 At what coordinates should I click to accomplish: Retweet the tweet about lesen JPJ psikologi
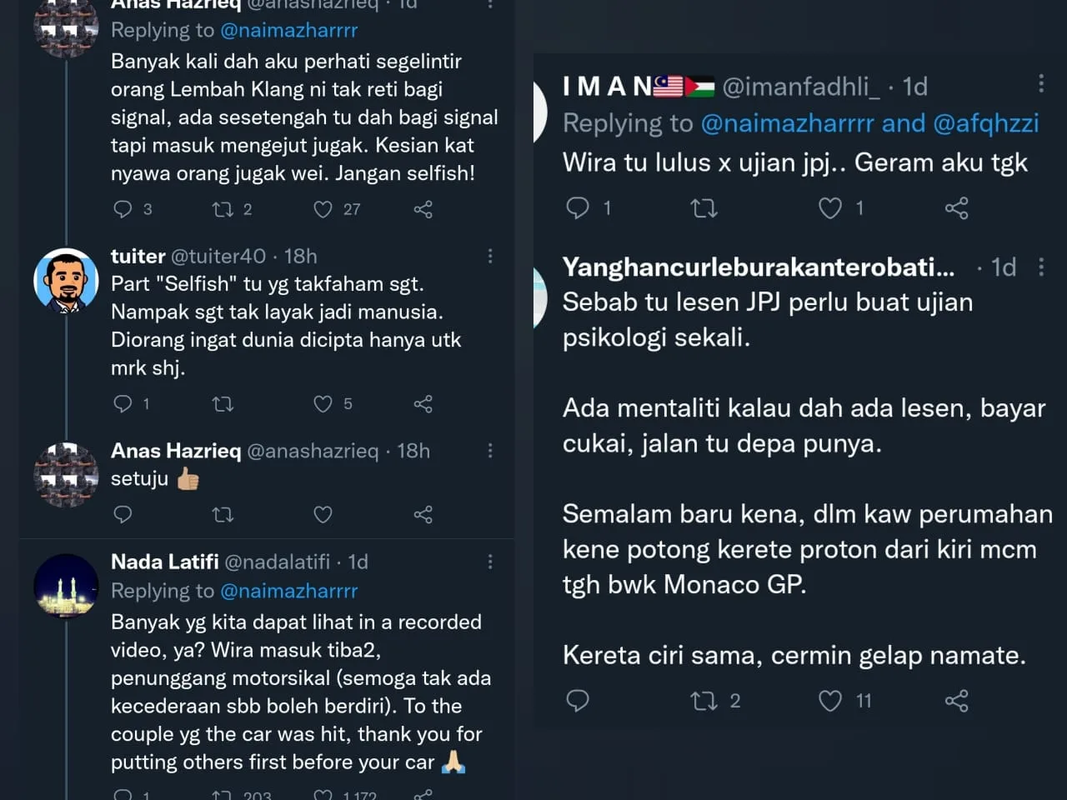704,701
